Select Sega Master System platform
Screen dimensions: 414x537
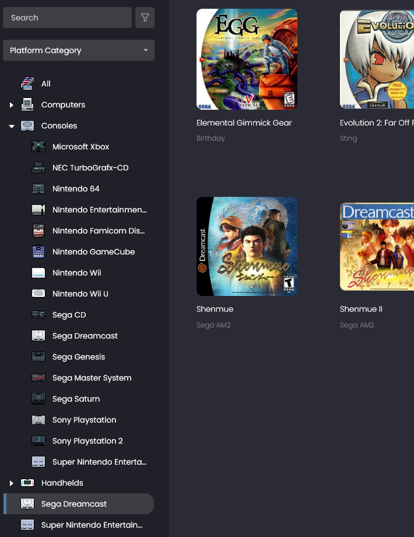(92, 378)
